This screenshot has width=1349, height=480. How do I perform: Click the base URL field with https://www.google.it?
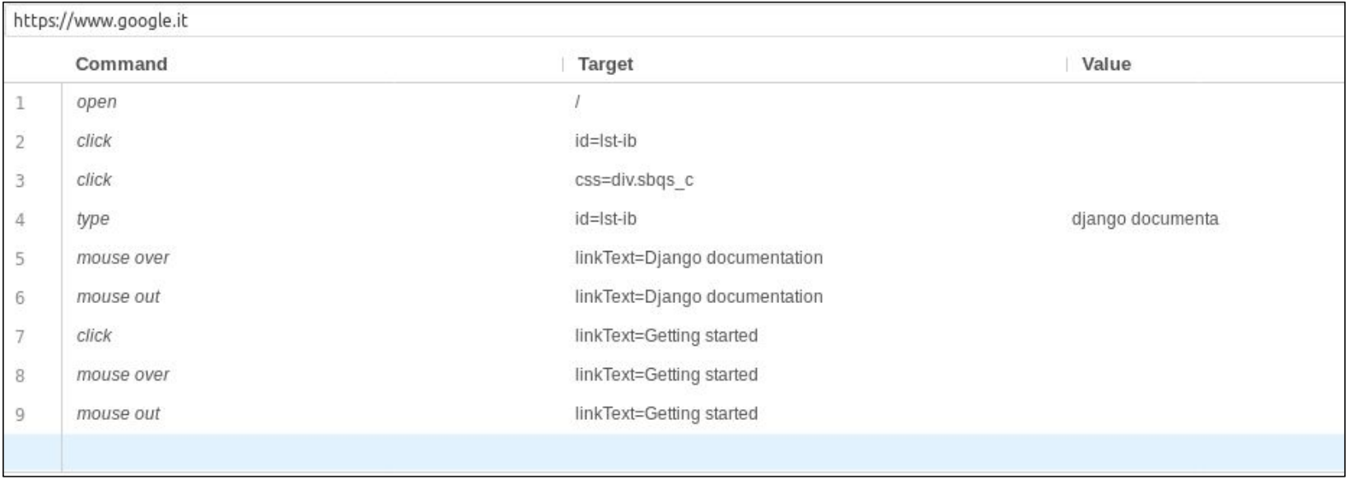[674, 21]
